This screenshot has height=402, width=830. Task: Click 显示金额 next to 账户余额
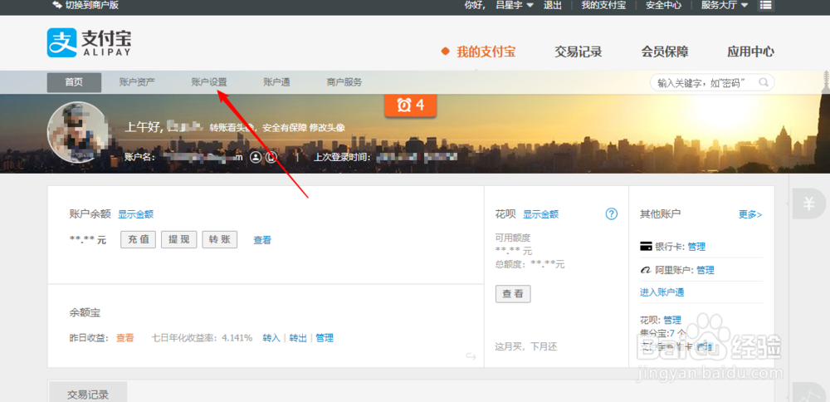tap(135, 214)
